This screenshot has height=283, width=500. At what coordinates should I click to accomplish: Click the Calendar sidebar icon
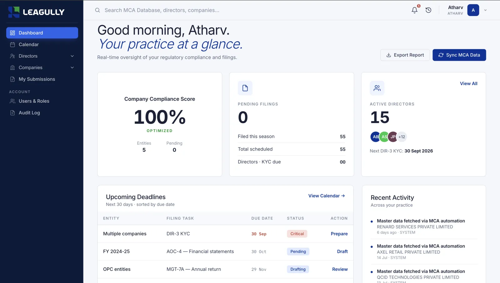click(12, 44)
